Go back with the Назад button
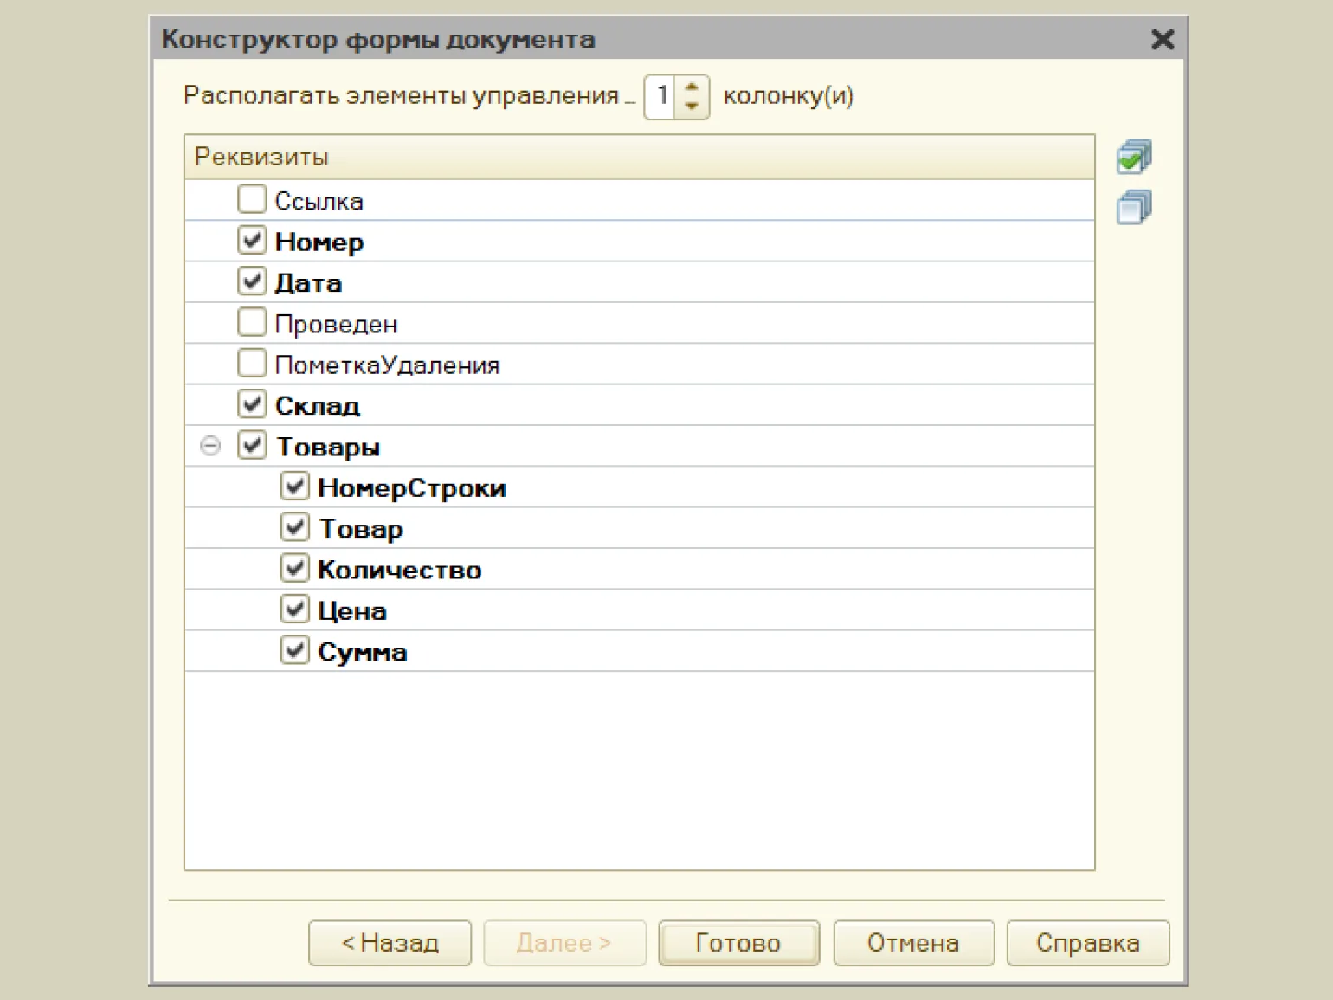 coord(390,943)
